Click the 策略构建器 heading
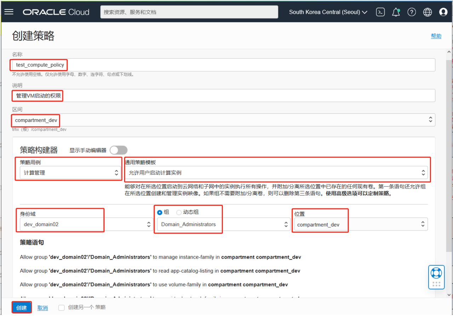The width and height of the screenshot is (453, 316). (39, 150)
